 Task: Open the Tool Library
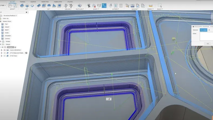(127, 6)
